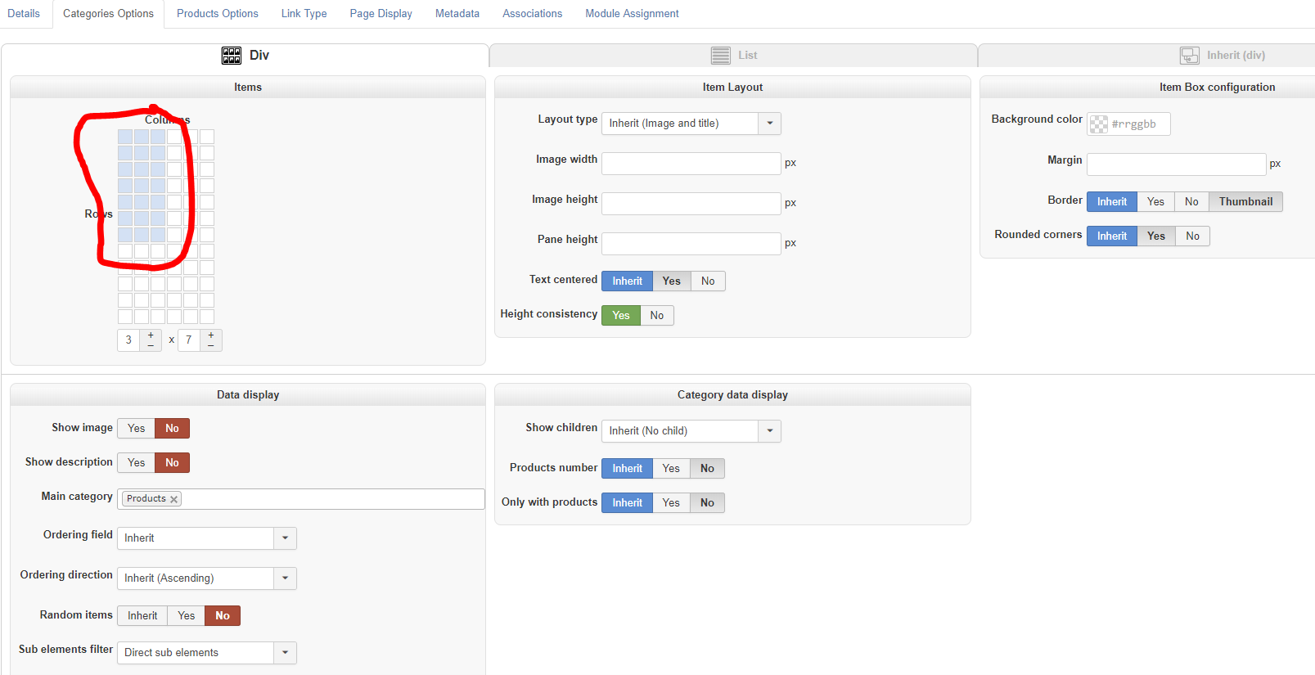This screenshot has height=675, width=1315.
Task: Set Random items to Yes
Action: pos(186,616)
